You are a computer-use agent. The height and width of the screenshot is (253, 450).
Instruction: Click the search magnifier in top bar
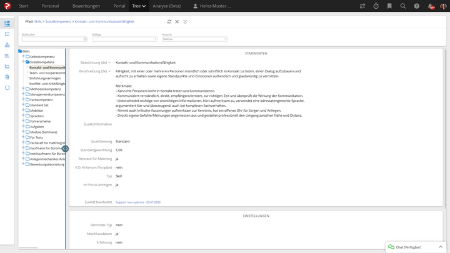click(x=403, y=6)
